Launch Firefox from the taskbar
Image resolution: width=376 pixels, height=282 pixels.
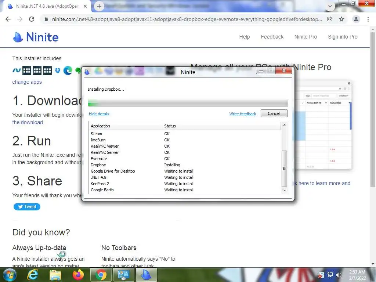click(x=78, y=275)
